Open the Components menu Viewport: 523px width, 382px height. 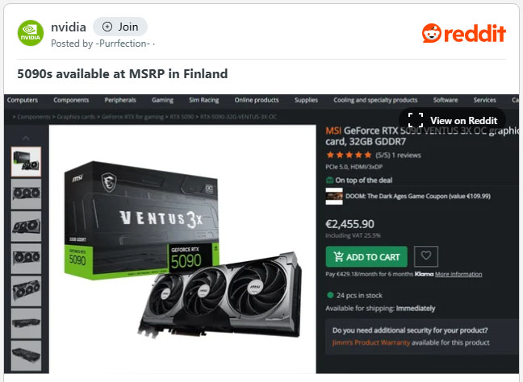(x=71, y=100)
